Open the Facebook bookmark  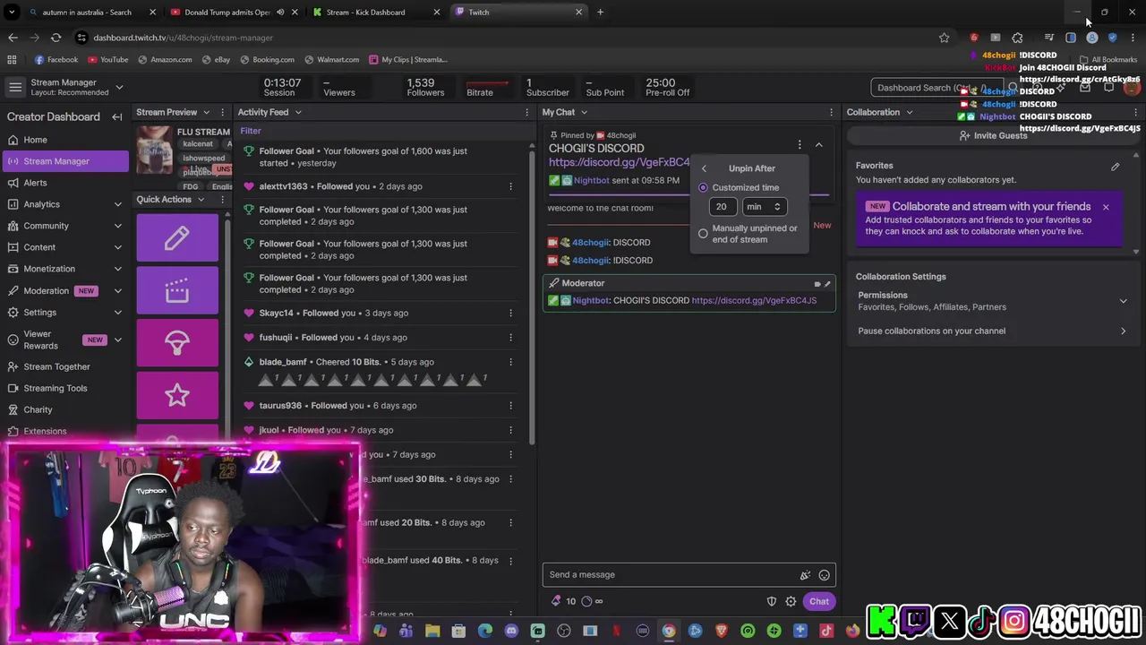pos(56,60)
